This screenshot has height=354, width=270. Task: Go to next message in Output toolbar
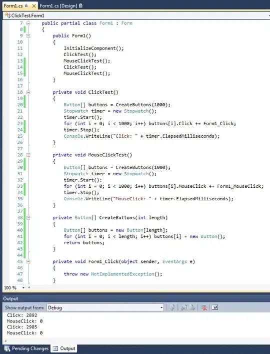192,307
